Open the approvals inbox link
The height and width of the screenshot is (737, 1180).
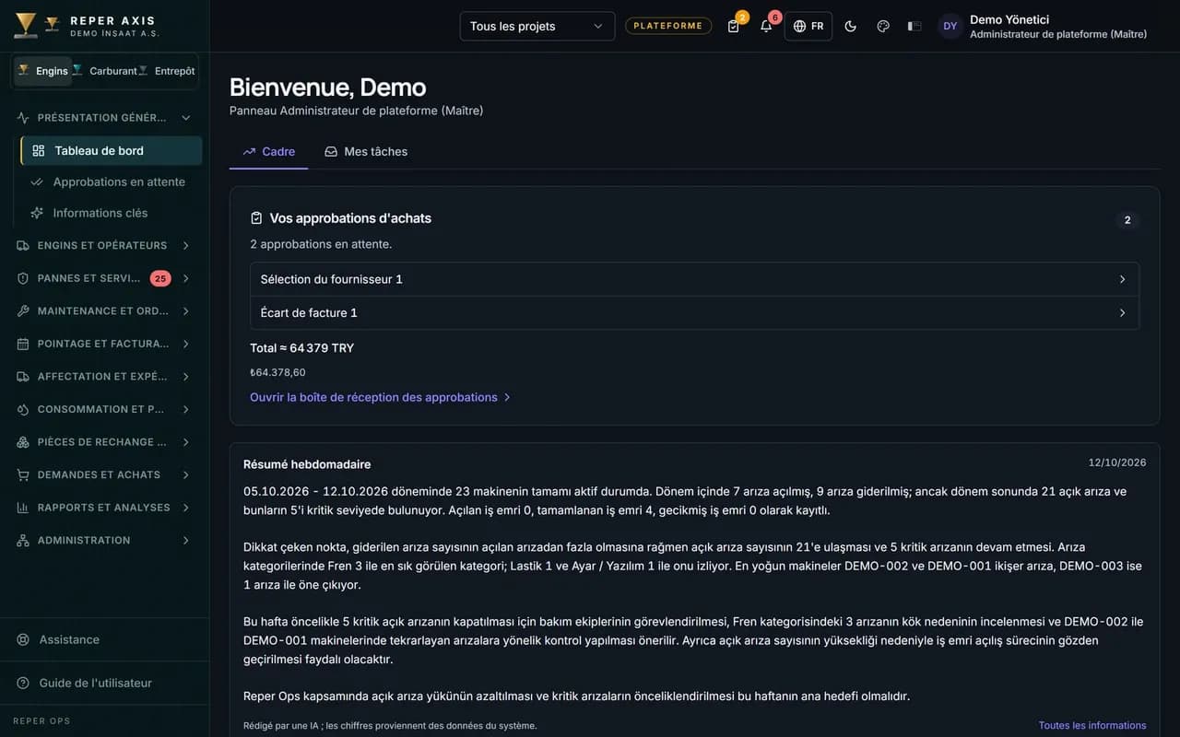coord(381,397)
